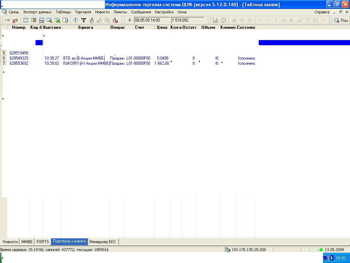The image size is (350, 263).
Task: Click the four-arrow move chart icon
Action: tap(234, 20)
